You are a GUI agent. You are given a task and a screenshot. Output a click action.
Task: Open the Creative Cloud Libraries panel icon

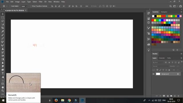pyautogui.click(x=149, y=45)
